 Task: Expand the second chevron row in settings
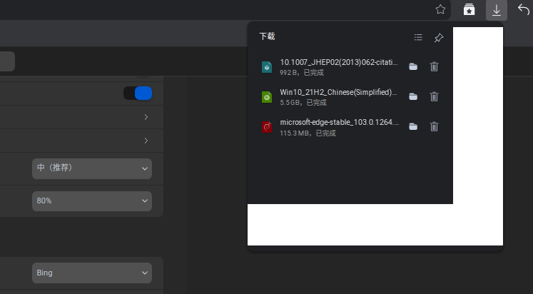pos(146,141)
